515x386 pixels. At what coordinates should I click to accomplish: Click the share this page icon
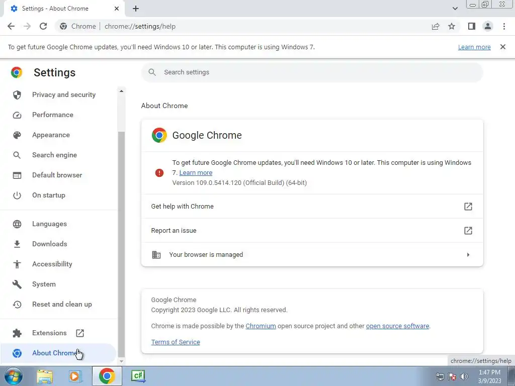tap(436, 26)
